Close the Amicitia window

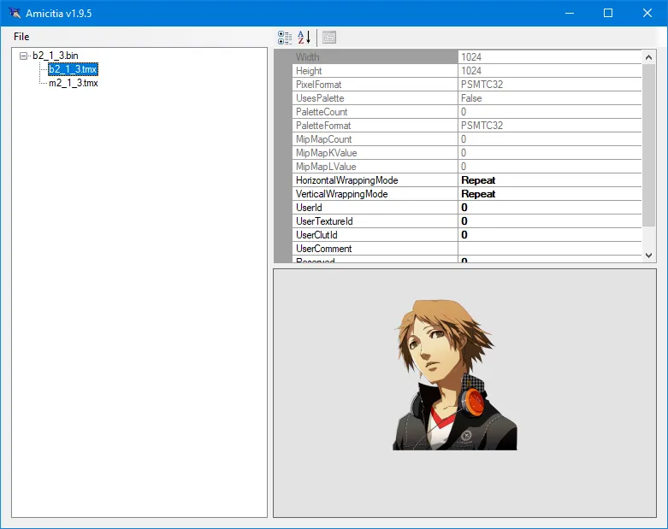click(x=647, y=13)
